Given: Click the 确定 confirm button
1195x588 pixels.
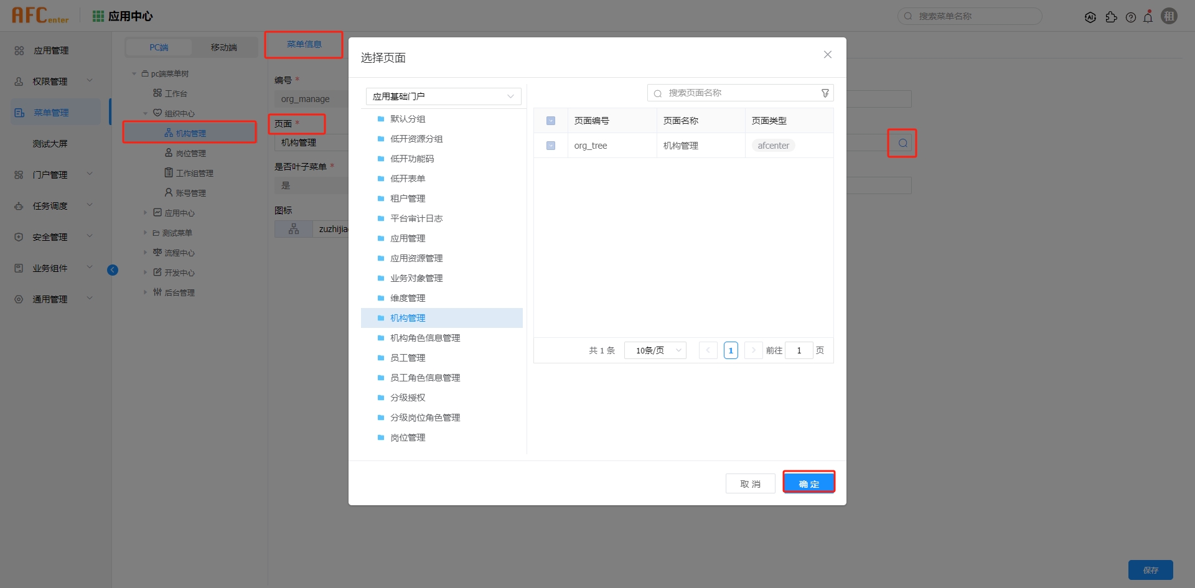Looking at the screenshot, I should pyautogui.click(x=808, y=483).
